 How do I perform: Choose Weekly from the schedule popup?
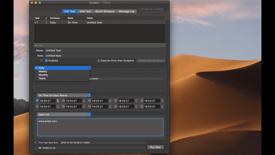[x=43, y=71]
